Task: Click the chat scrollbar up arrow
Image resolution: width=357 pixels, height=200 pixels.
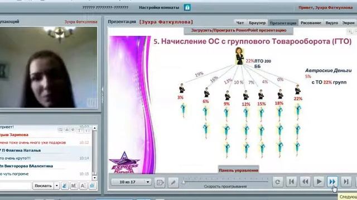Action: [94, 128]
